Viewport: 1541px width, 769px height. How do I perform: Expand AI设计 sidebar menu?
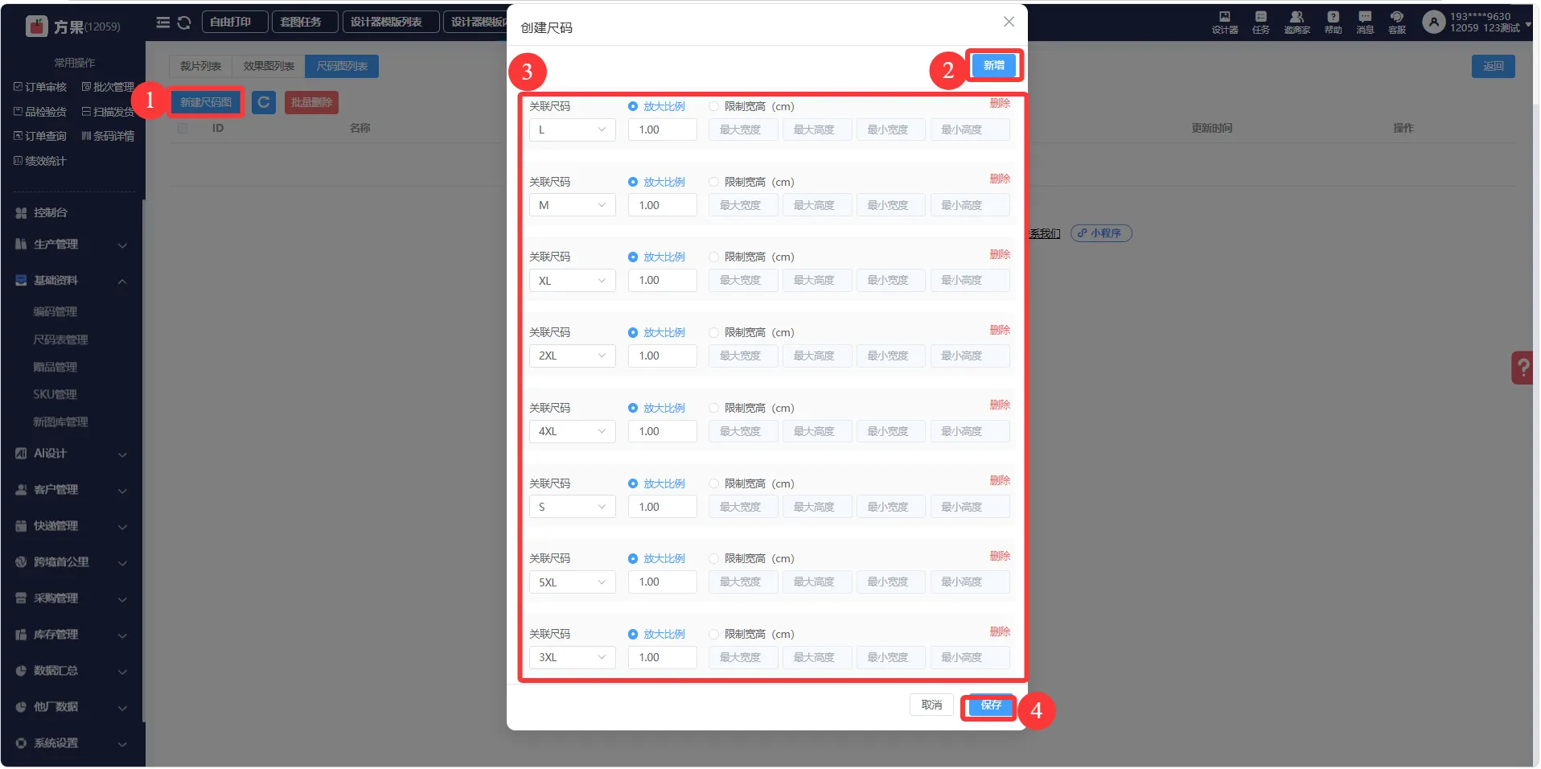tap(72, 454)
